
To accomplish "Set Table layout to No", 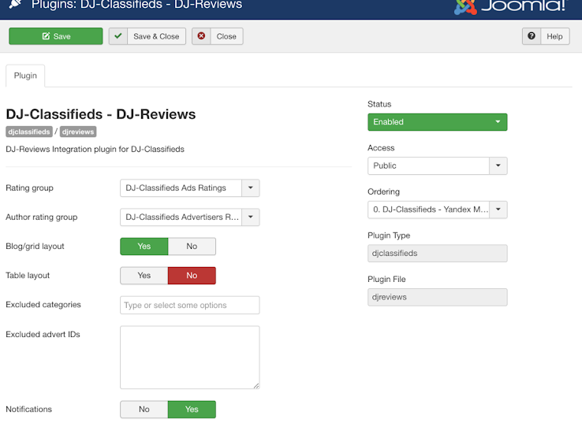I will pyautogui.click(x=192, y=276).
